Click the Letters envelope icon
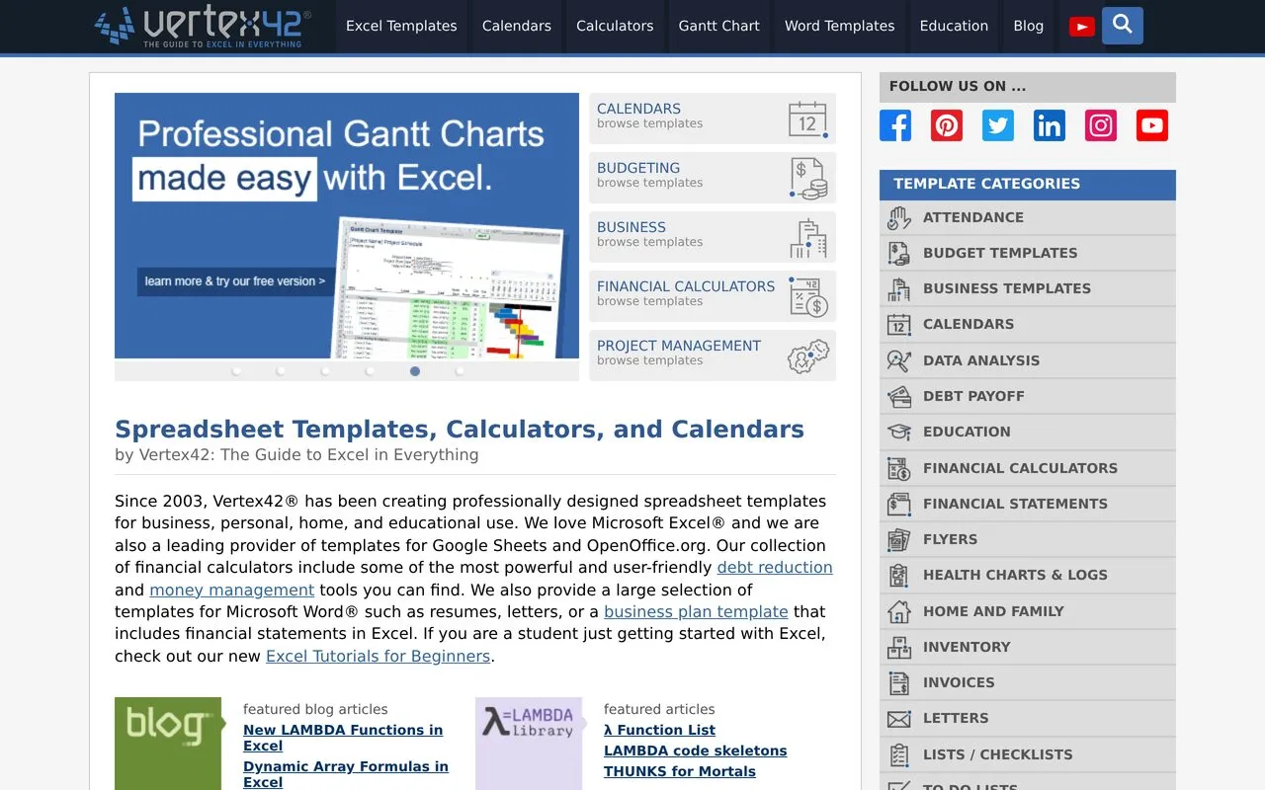The height and width of the screenshot is (790, 1265). tap(899, 719)
